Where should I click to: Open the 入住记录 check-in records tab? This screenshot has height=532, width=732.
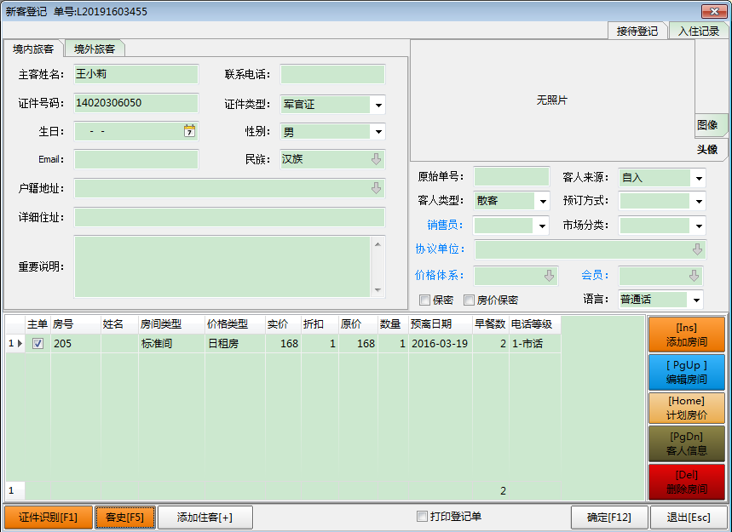[x=699, y=31]
